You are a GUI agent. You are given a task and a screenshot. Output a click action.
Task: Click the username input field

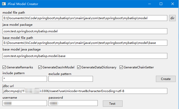click(25, 103)
